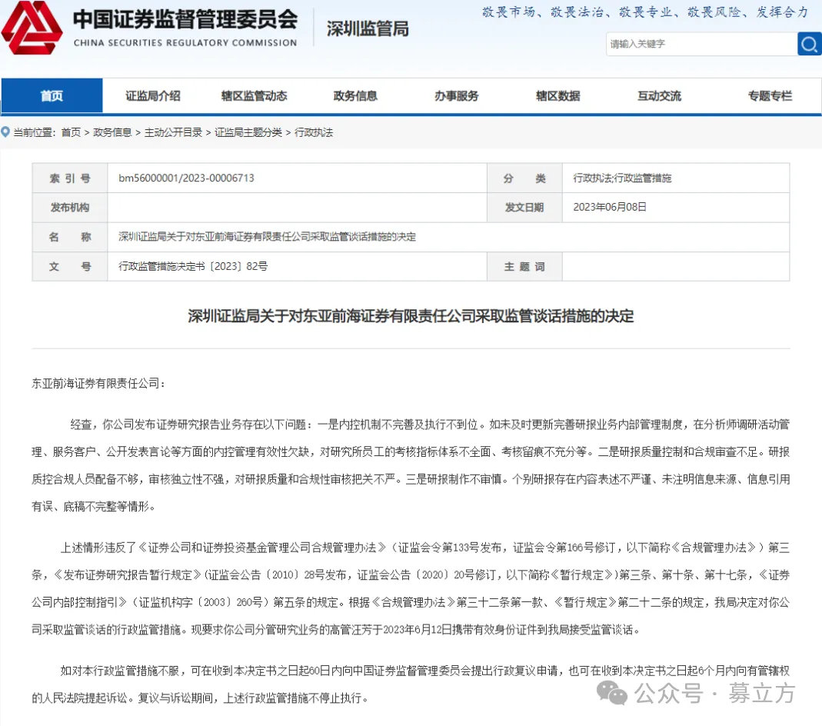822x726 pixels.
Task: Click the 首页 breadcrumb link
Action: [71, 133]
